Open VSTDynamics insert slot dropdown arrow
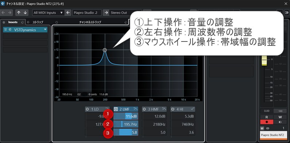The width and height of the screenshot is (290, 143). pyautogui.click(x=45, y=29)
